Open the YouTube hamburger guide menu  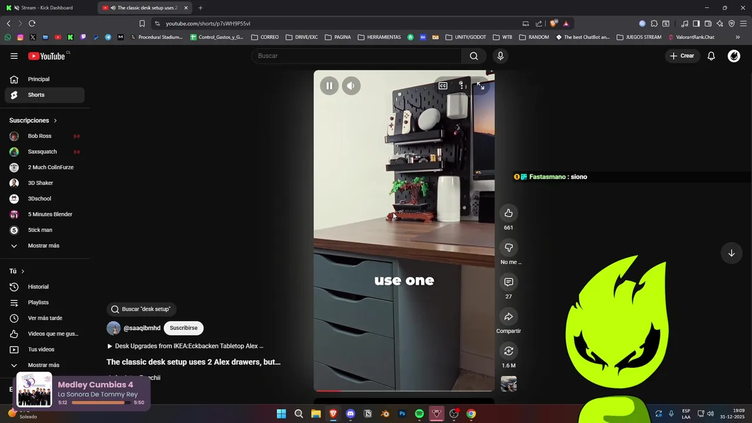click(x=14, y=56)
